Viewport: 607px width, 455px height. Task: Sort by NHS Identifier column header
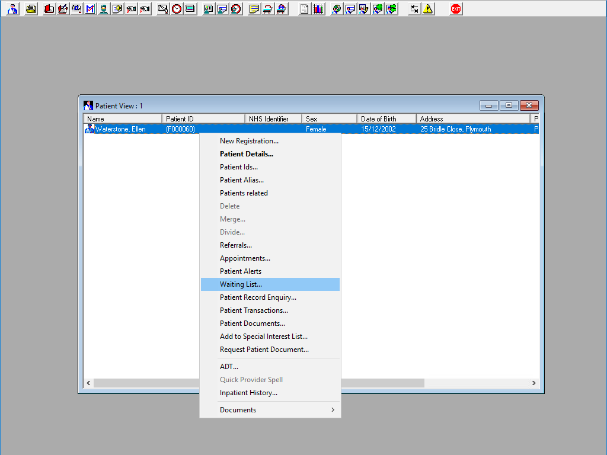pos(274,118)
